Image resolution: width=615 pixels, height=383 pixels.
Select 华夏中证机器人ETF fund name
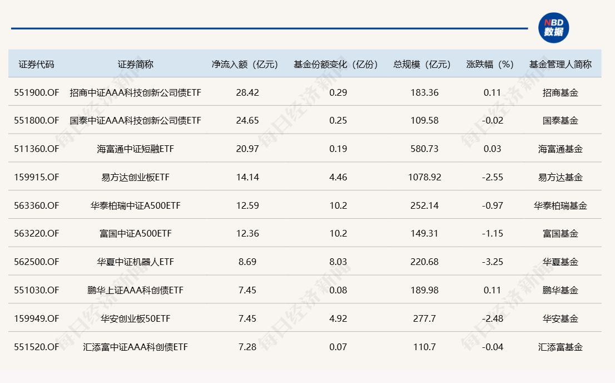pos(136,261)
